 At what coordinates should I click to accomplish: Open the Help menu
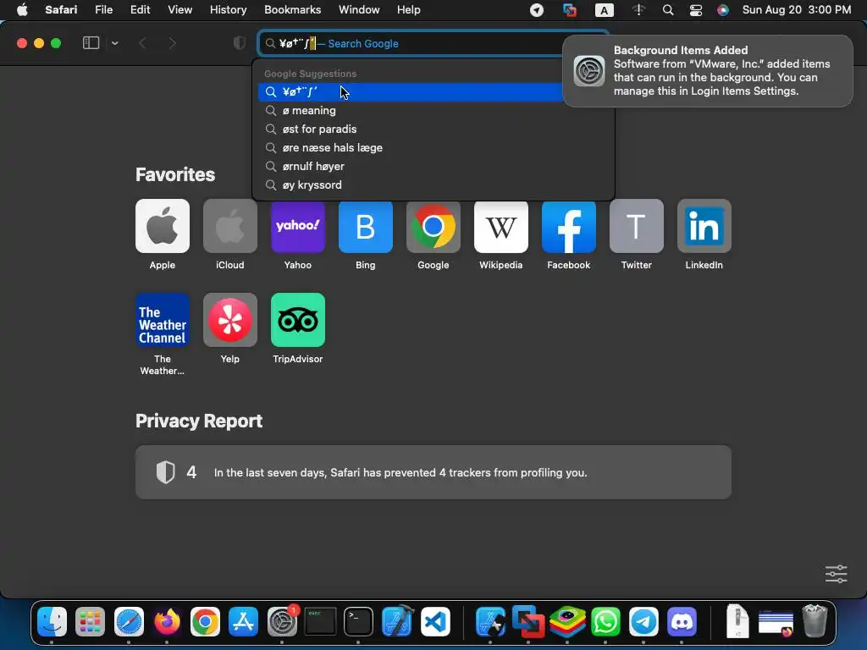click(x=409, y=10)
